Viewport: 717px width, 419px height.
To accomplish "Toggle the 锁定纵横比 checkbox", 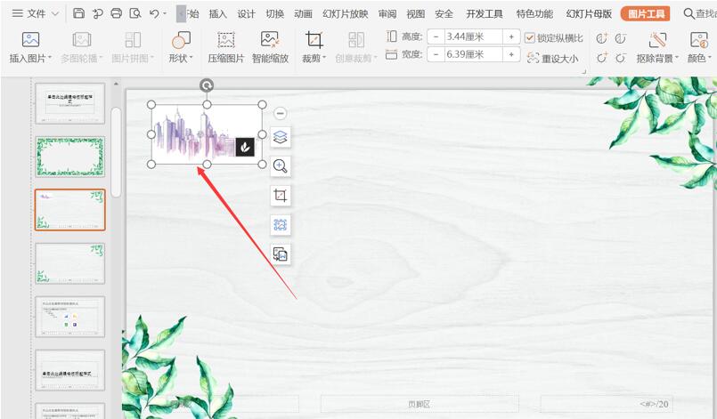I will pos(530,38).
